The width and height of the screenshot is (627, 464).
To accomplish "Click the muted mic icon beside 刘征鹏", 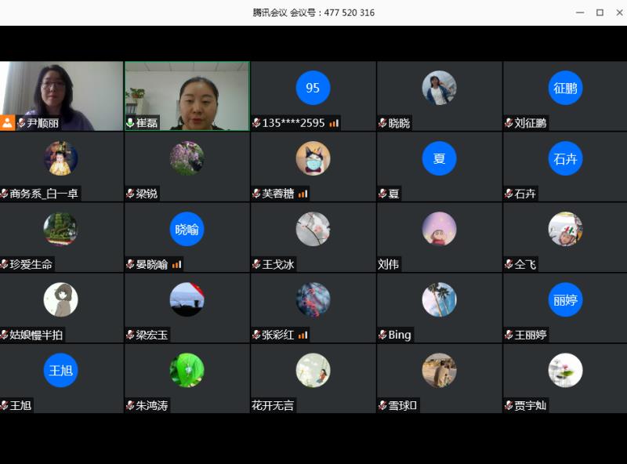I will coord(509,123).
